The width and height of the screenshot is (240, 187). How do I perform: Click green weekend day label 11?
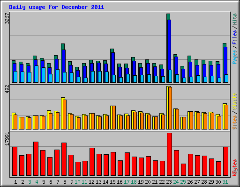[x=84, y=182]
